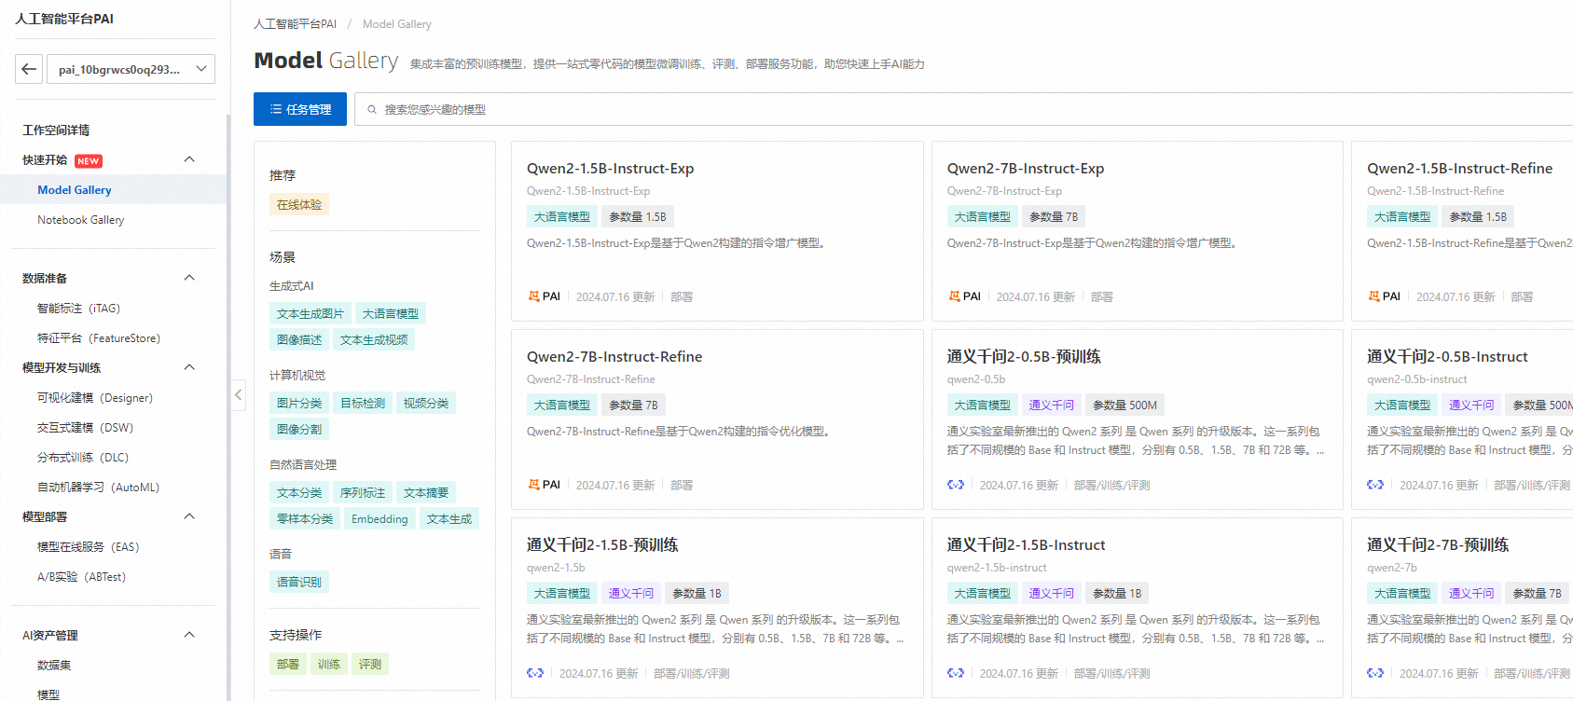This screenshot has height=701, width=1573.
Task: Open workspace dropdown pai_10bgrwcs0oq293
Action: [129, 69]
